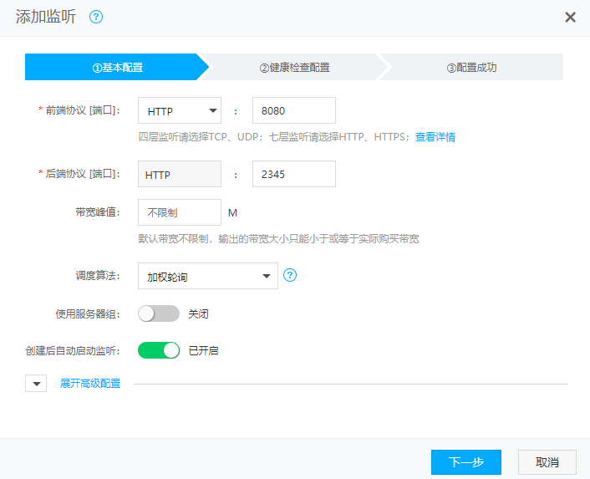Click the disabled 后端协议 HTTP field
Viewport: 590px width, 479px height.
click(x=180, y=174)
